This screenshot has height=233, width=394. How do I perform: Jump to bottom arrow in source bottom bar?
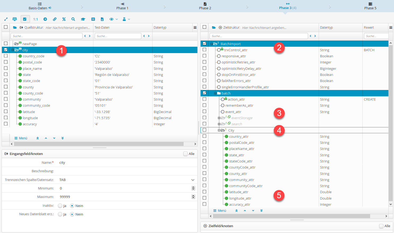click(63, 138)
